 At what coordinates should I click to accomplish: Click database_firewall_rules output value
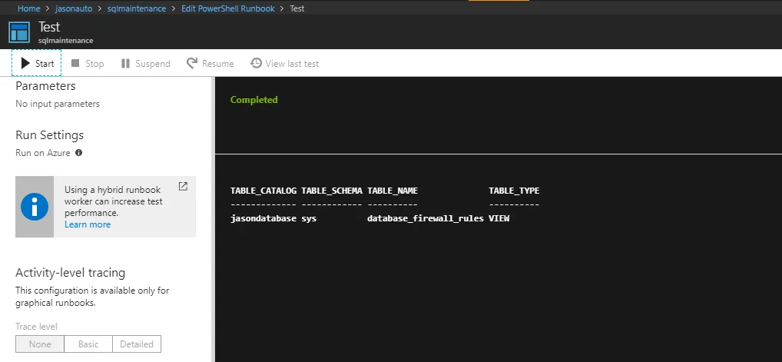426,218
